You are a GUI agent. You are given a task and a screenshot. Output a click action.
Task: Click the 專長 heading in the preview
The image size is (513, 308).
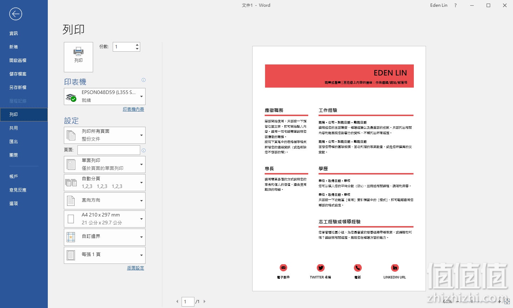[x=269, y=169]
